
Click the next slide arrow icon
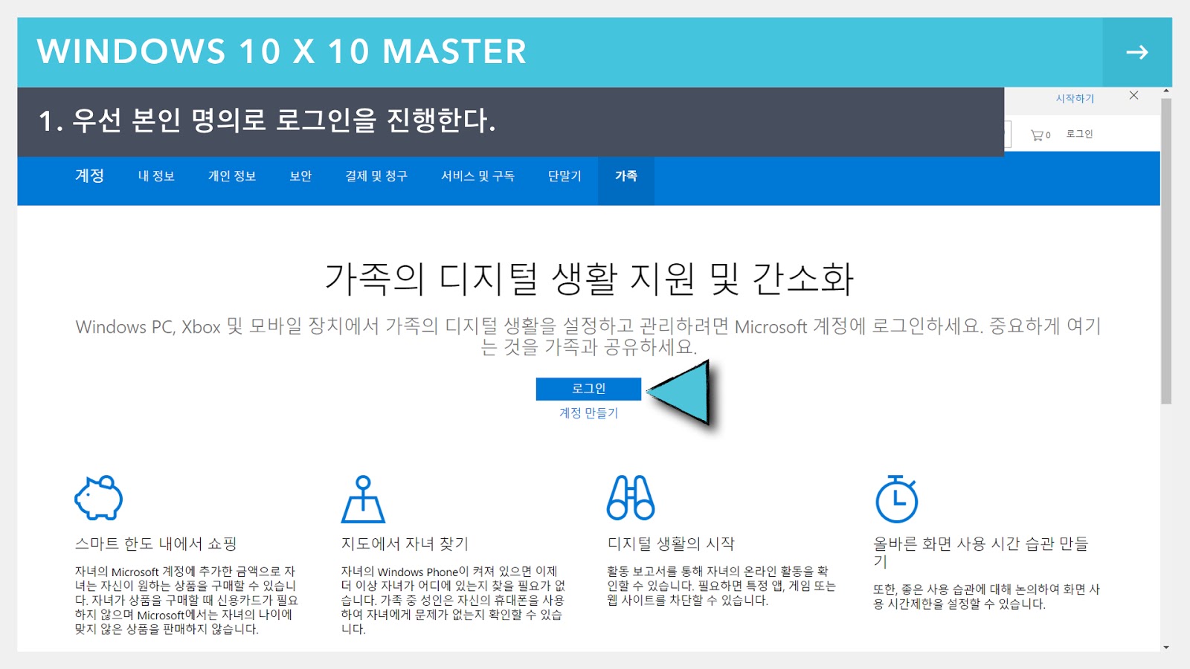click(1136, 52)
